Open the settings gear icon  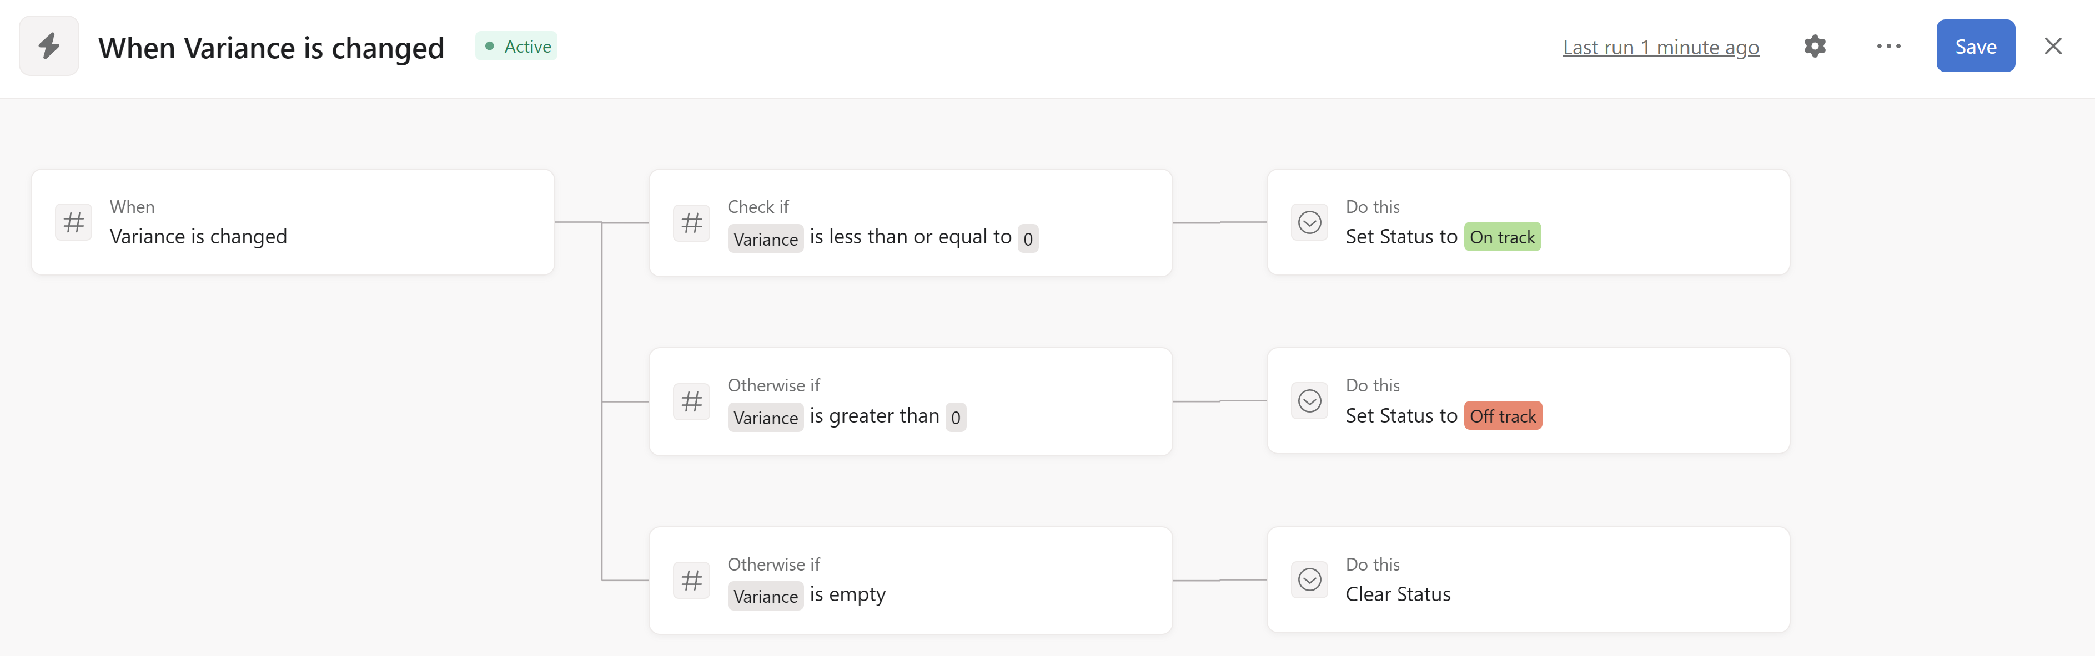click(1815, 46)
